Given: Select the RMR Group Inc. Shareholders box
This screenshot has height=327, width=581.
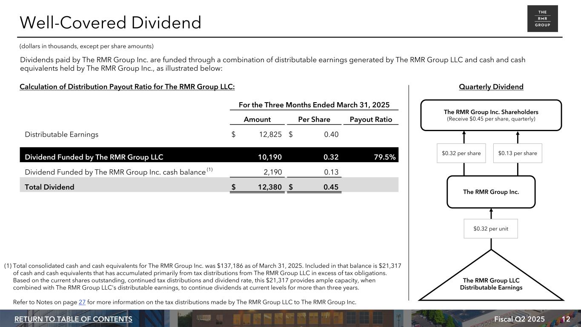Looking at the screenshot, I should [x=491, y=115].
